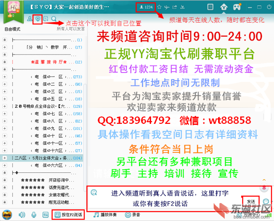
Task: Expand 电信八区 channel
Action: point(5,121)
